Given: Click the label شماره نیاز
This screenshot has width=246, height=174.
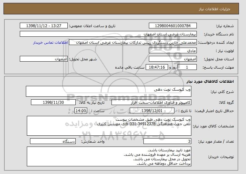Looking at the screenshot, I should [225, 26].
